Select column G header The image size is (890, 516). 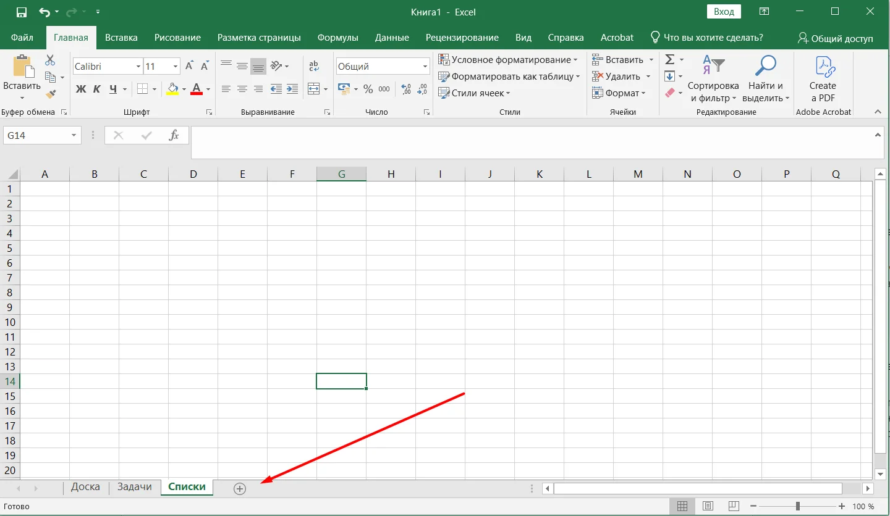[341, 174]
